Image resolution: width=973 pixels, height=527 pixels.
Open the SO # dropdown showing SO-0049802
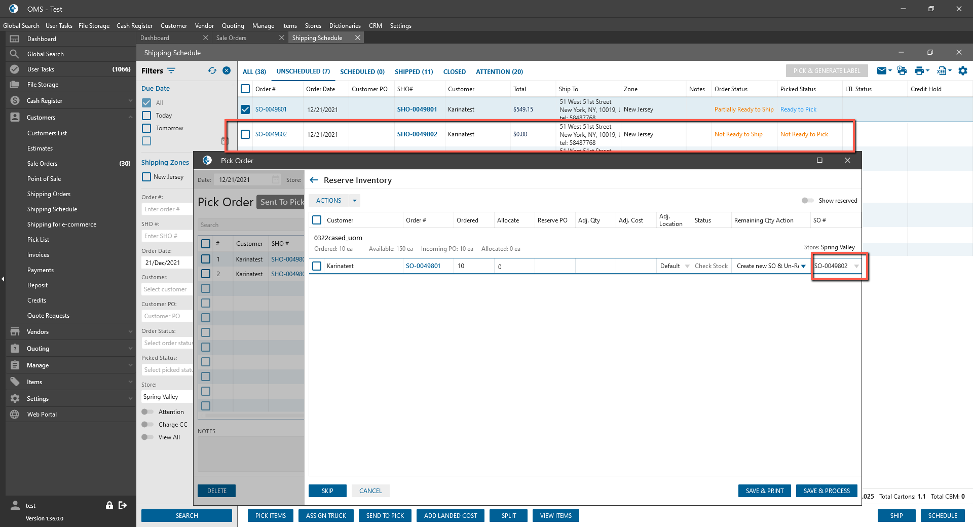(x=856, y=266)
